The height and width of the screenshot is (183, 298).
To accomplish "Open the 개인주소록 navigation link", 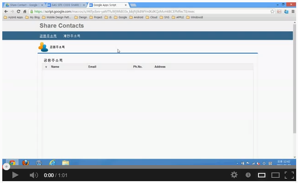I will click(72, 36).
